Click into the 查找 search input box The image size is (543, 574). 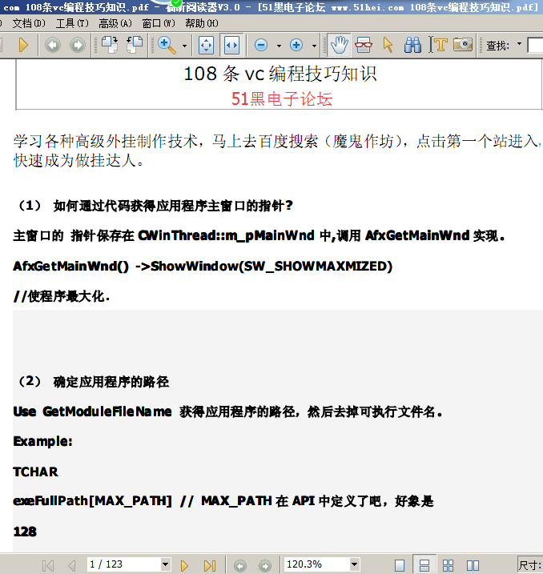tap(535, 46)
